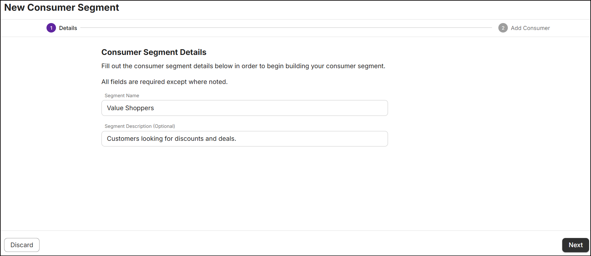This screenshot has height=256, width=591.
Task: Click the number 2 in the stepper
Action: coord(503,28)
